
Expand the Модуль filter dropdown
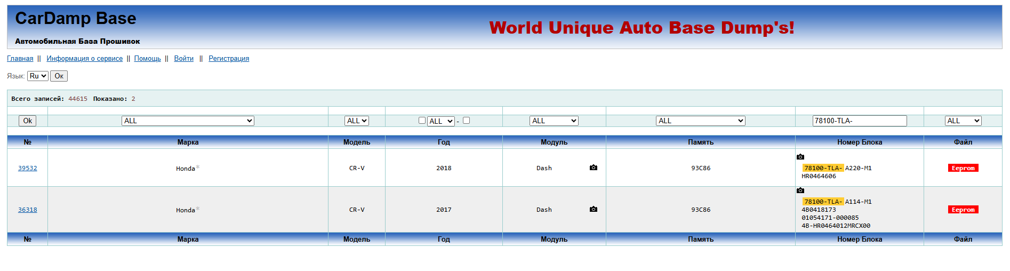554,121
